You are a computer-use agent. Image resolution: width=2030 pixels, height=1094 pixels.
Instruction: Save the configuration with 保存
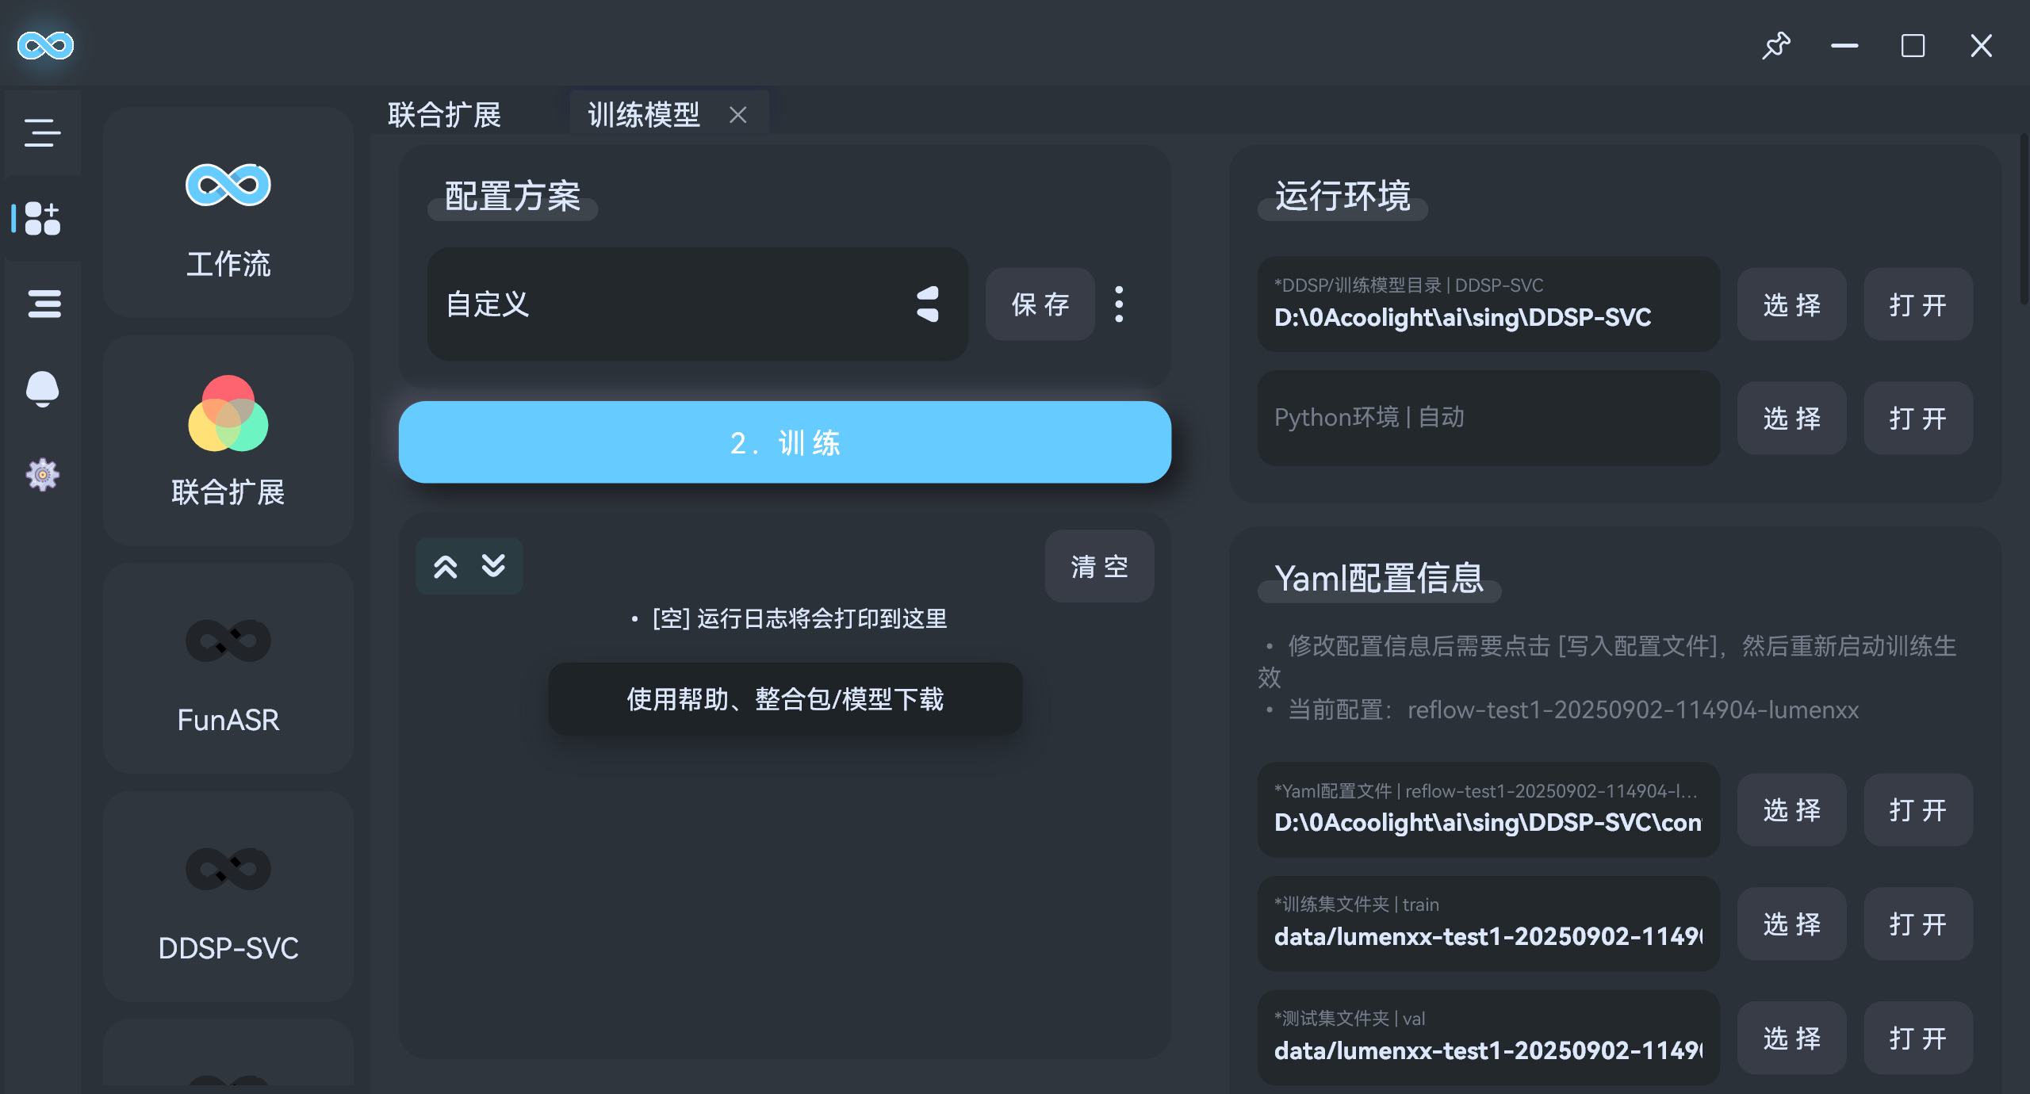coord(1040,304)
